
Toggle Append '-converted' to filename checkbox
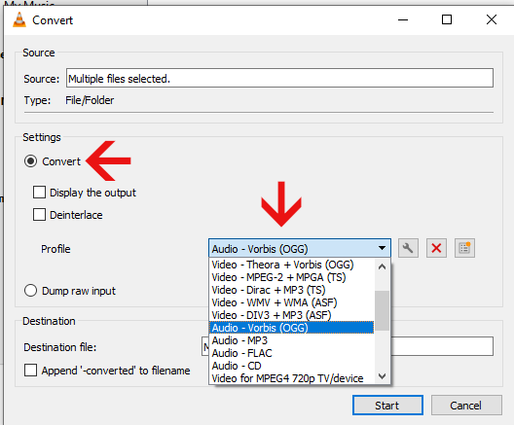(x=30, y=371)
